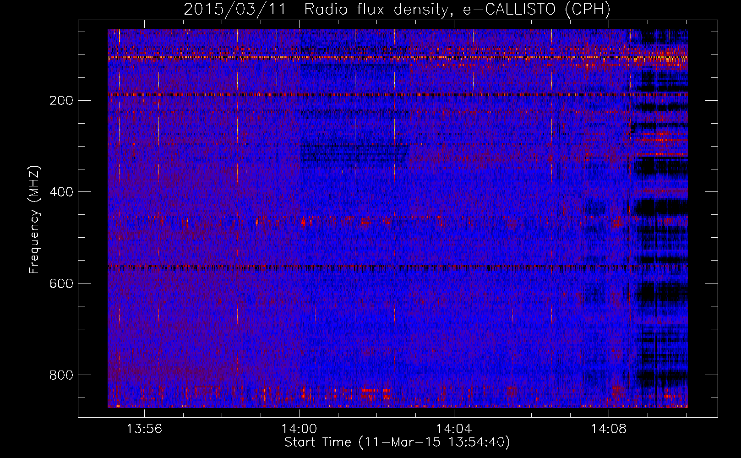Click the "Start Time (11-Mar-15 13:54:40)" label
This screenshot has width=741, height=458.
point(397,442)
